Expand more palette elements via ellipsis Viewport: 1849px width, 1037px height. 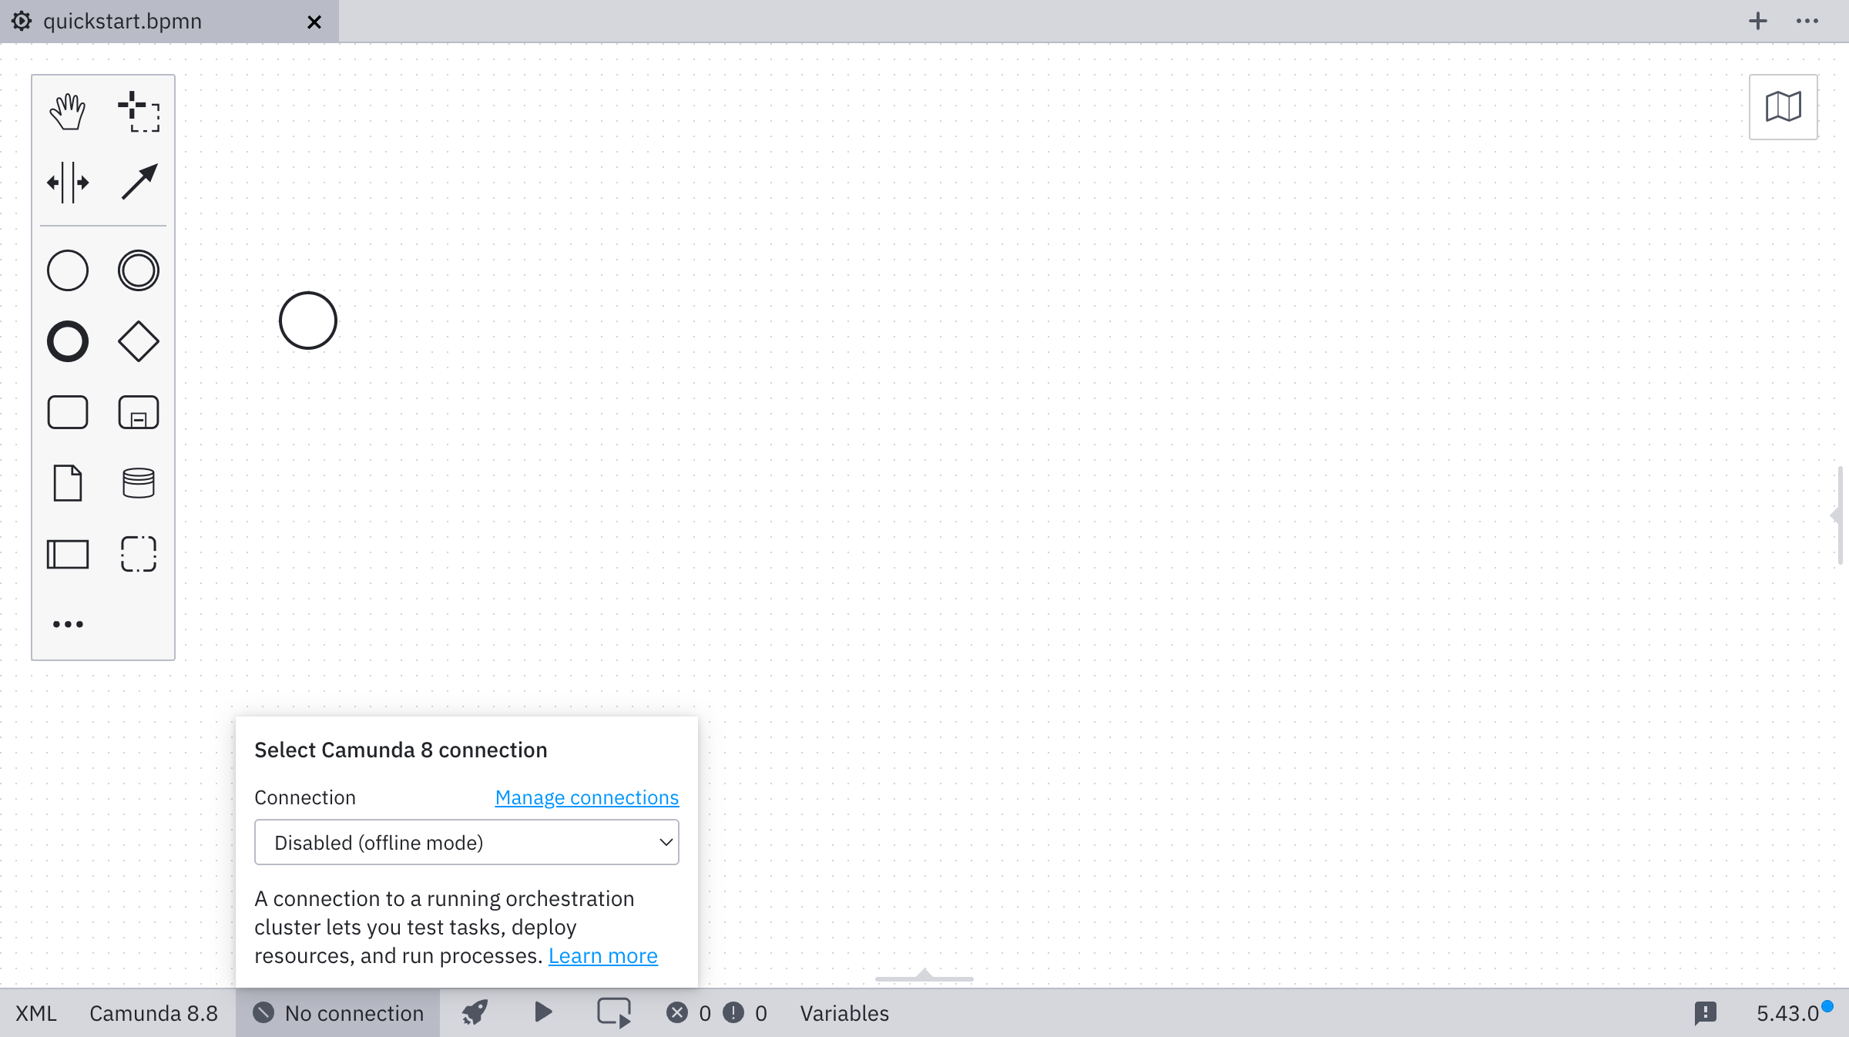[68, 624]
